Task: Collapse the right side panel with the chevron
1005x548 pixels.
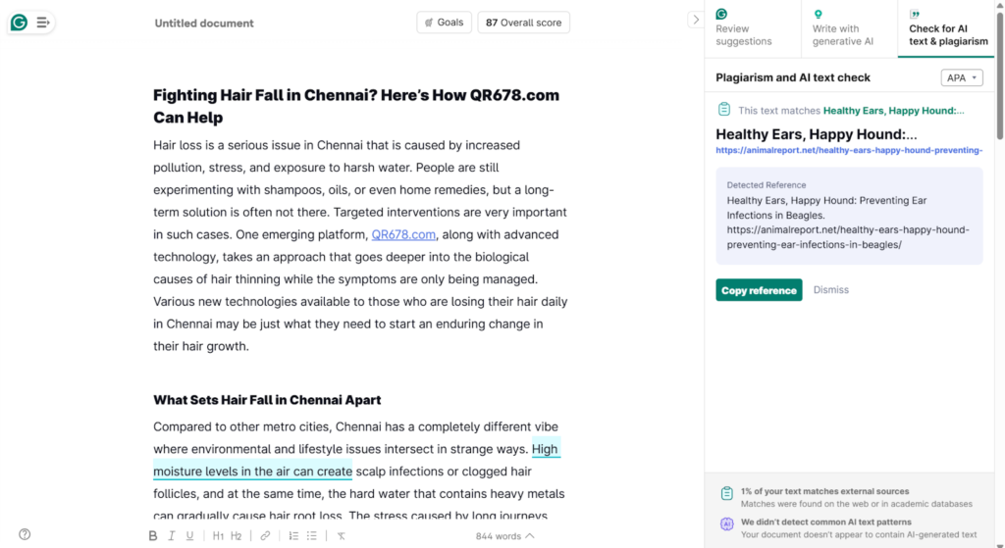Action: (695, 20)
